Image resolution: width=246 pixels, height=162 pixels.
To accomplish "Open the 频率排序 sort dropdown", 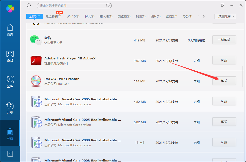I will tap(225, 16).
